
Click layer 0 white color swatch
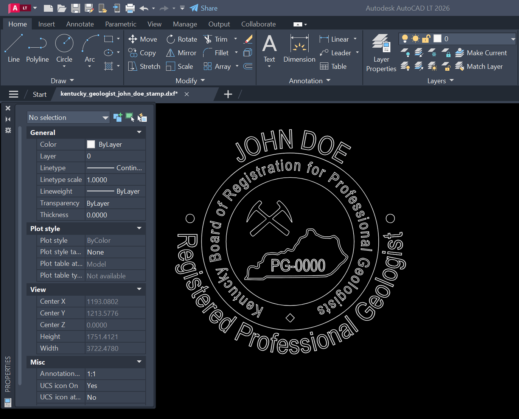point(437,39)
